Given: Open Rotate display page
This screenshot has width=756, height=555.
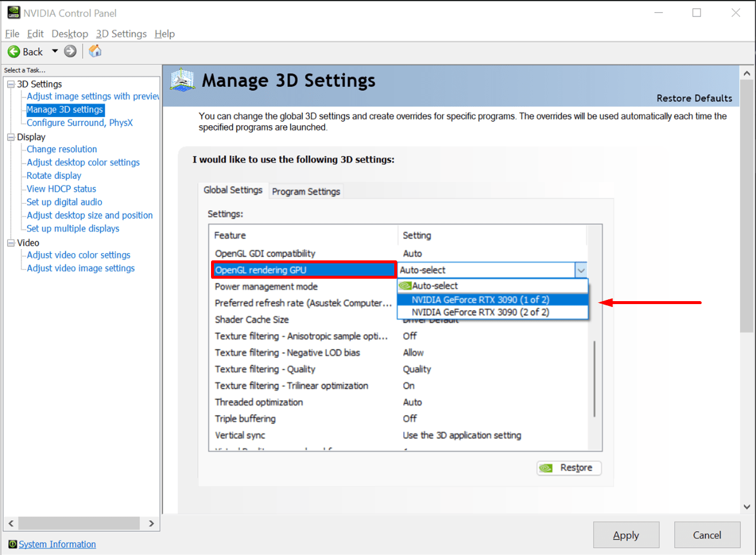Looking at the screenshot, I should 54,175.
